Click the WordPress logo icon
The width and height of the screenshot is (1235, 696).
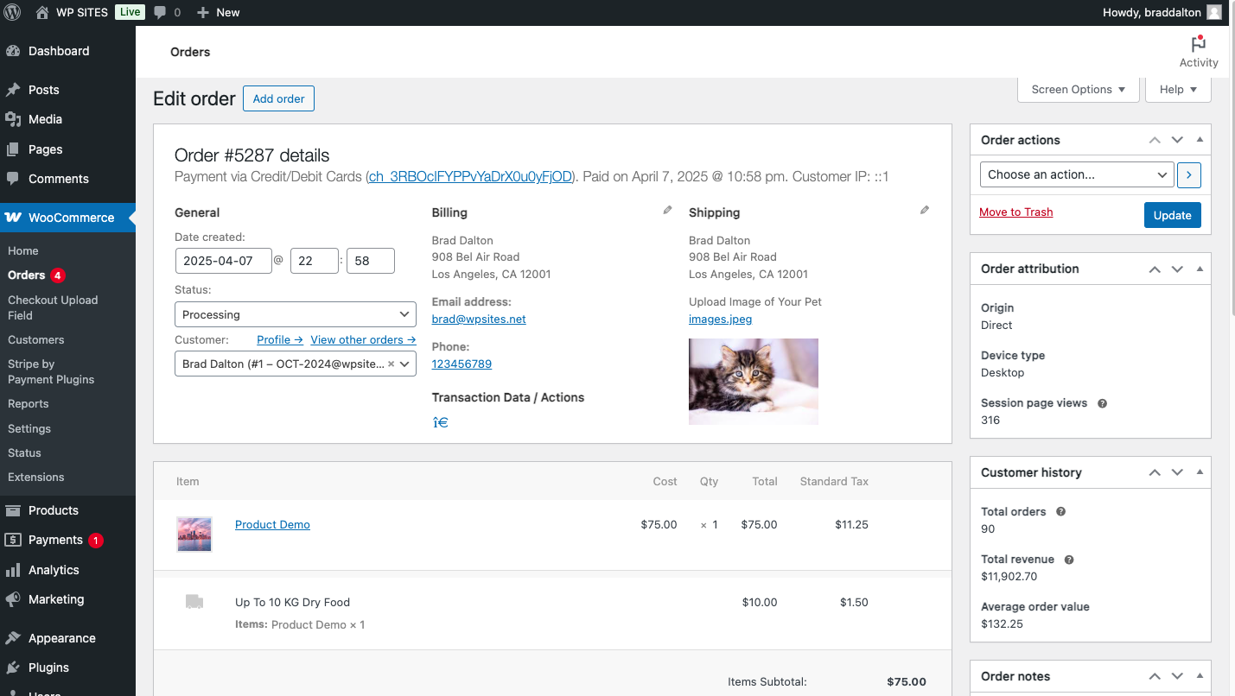(12, 12)
